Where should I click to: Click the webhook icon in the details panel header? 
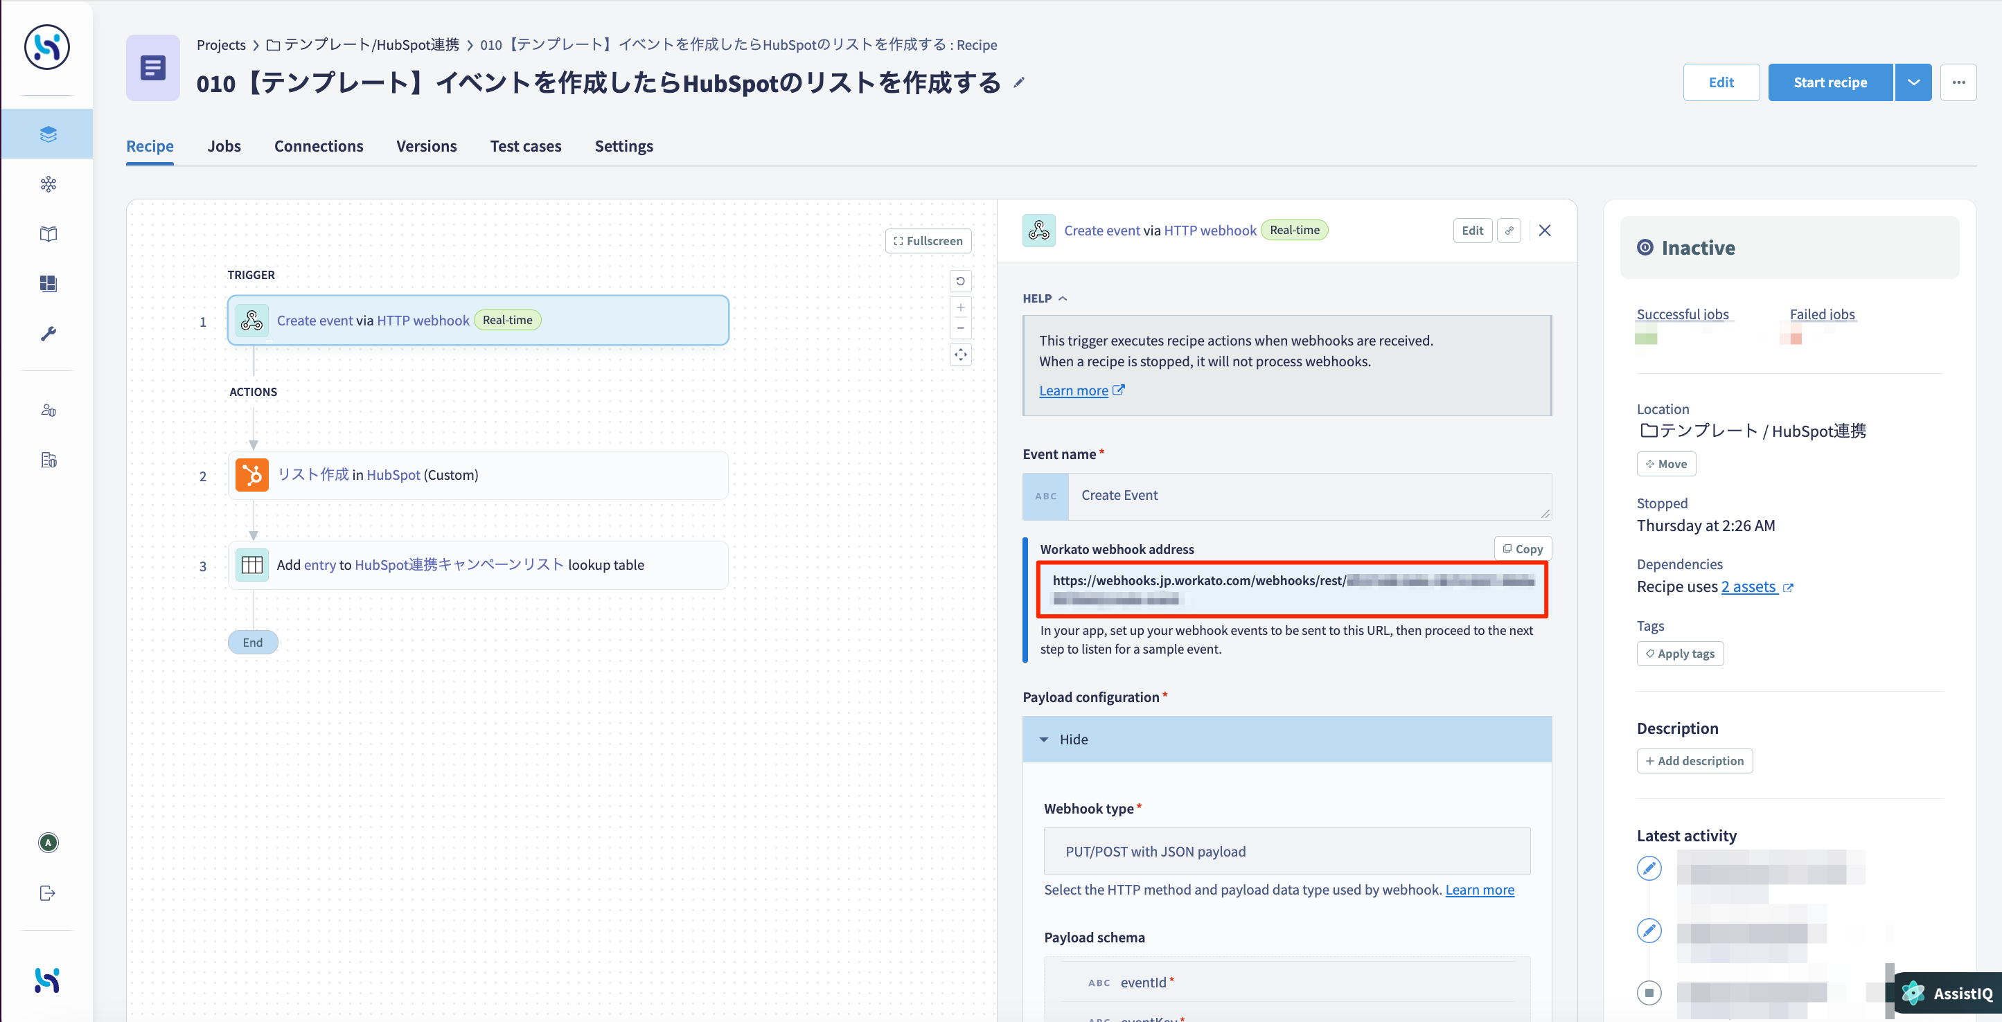(1039, 231)
